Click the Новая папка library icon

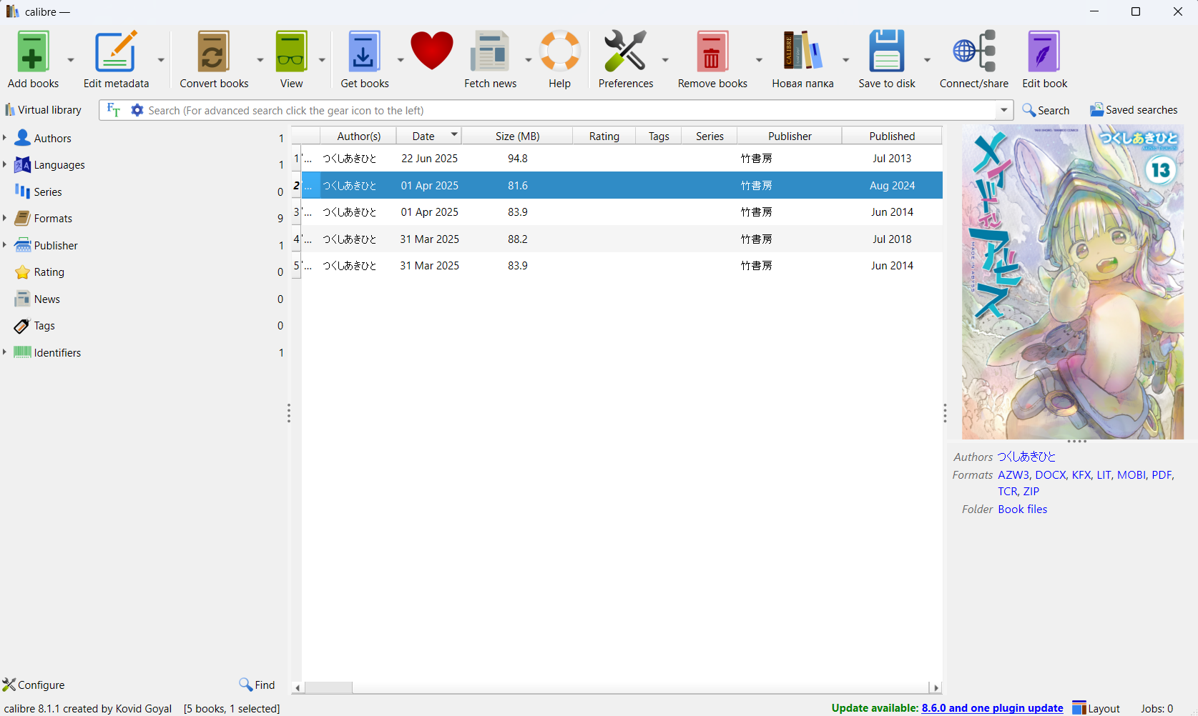pos(802,51)
